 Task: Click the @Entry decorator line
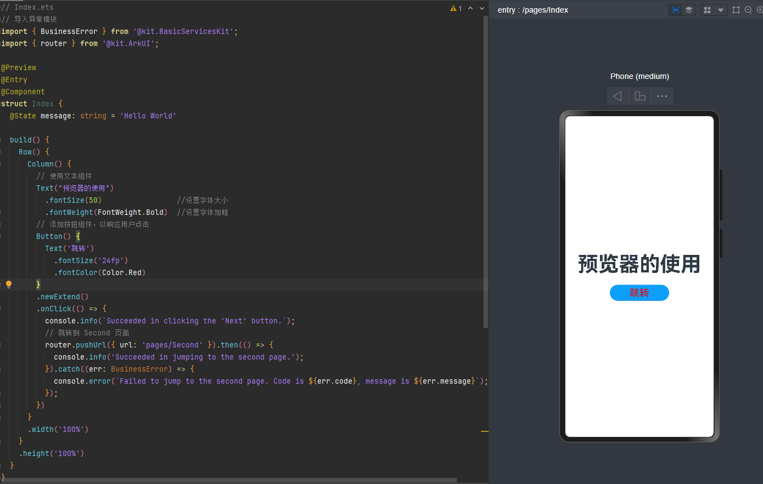point(14,79)
